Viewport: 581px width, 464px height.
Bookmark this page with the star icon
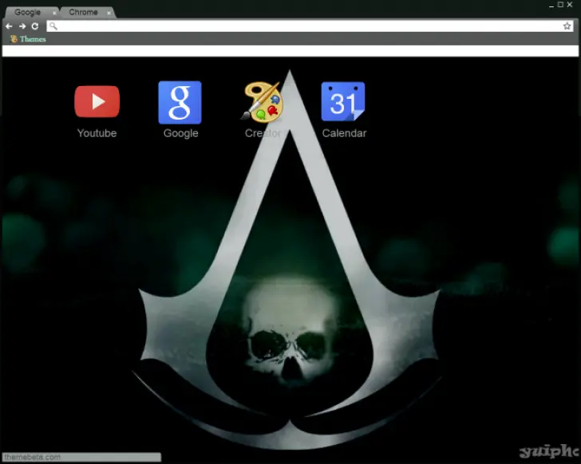pos(567,26)
